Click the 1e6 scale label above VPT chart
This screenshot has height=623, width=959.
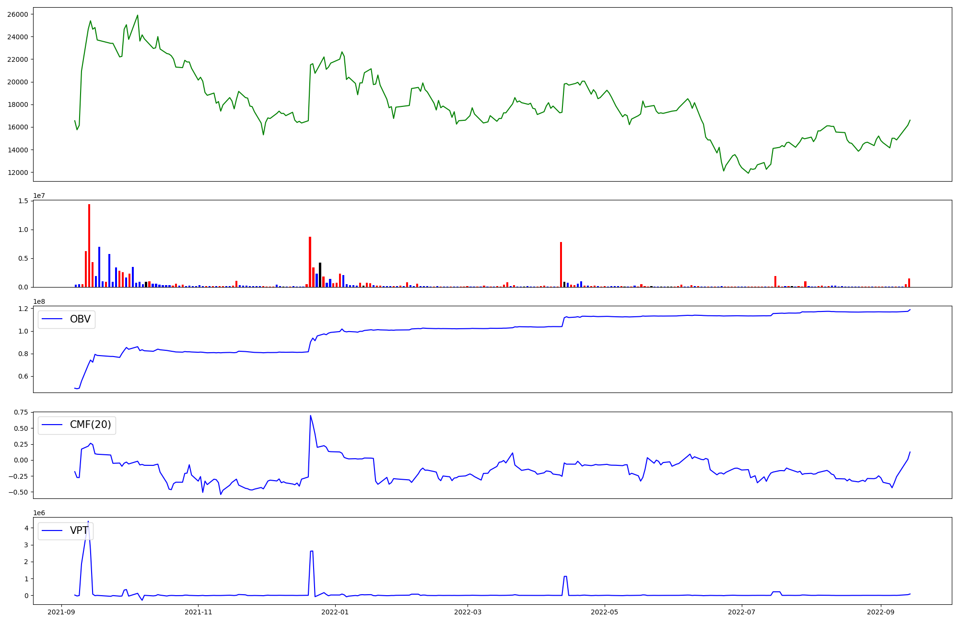[x=39, y=513]
